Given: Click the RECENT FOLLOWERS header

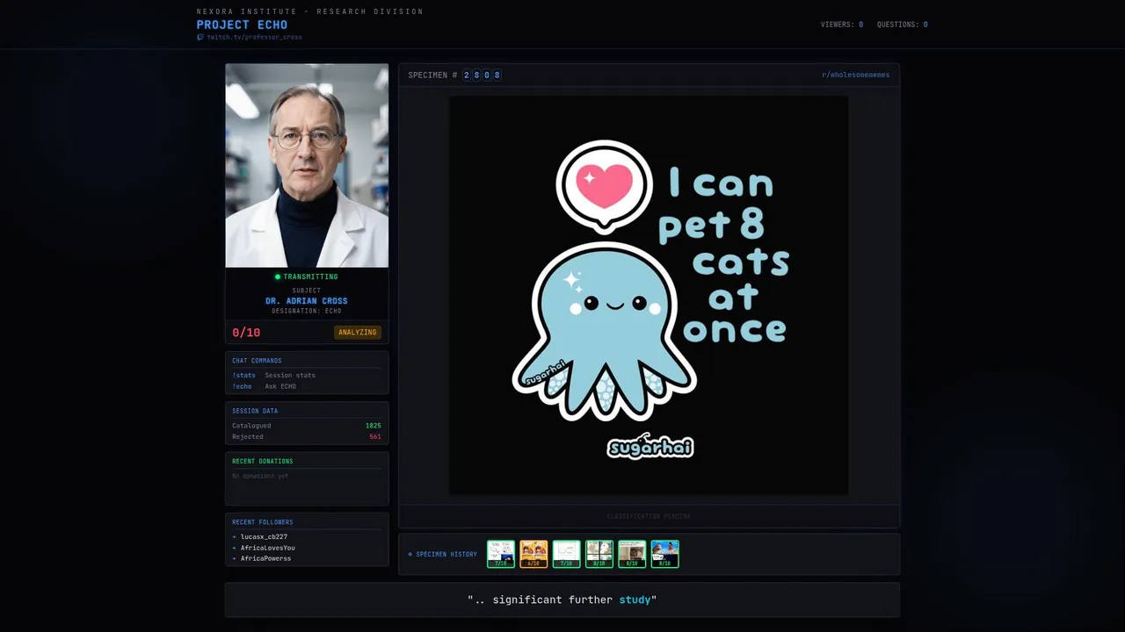Looking at the screenshot, I should tap(263, 522).
